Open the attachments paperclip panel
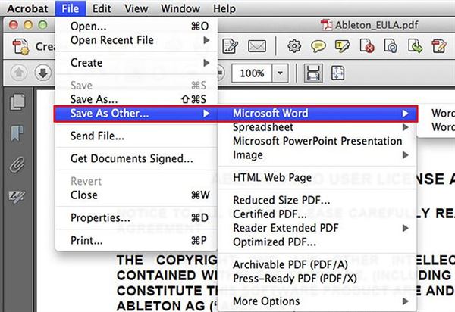 click(x=17, y=165)
